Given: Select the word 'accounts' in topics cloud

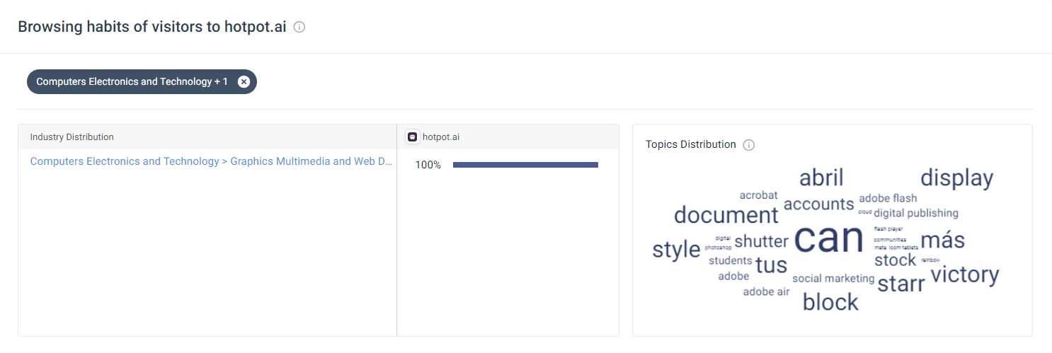Looking at the screenshot, I should 819,204.
